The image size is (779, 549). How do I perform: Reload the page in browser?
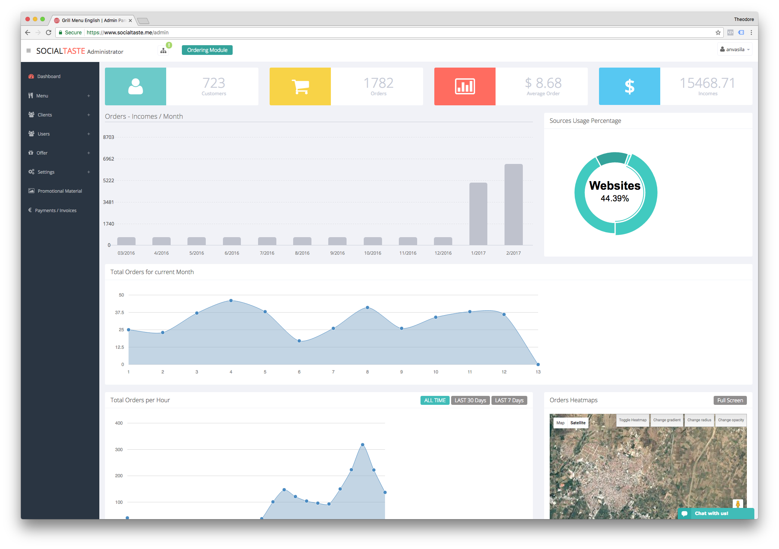49,32
